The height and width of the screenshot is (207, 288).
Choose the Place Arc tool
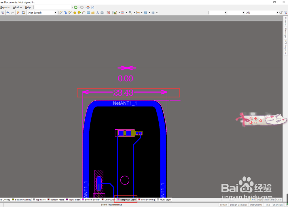tap(84, 13)
